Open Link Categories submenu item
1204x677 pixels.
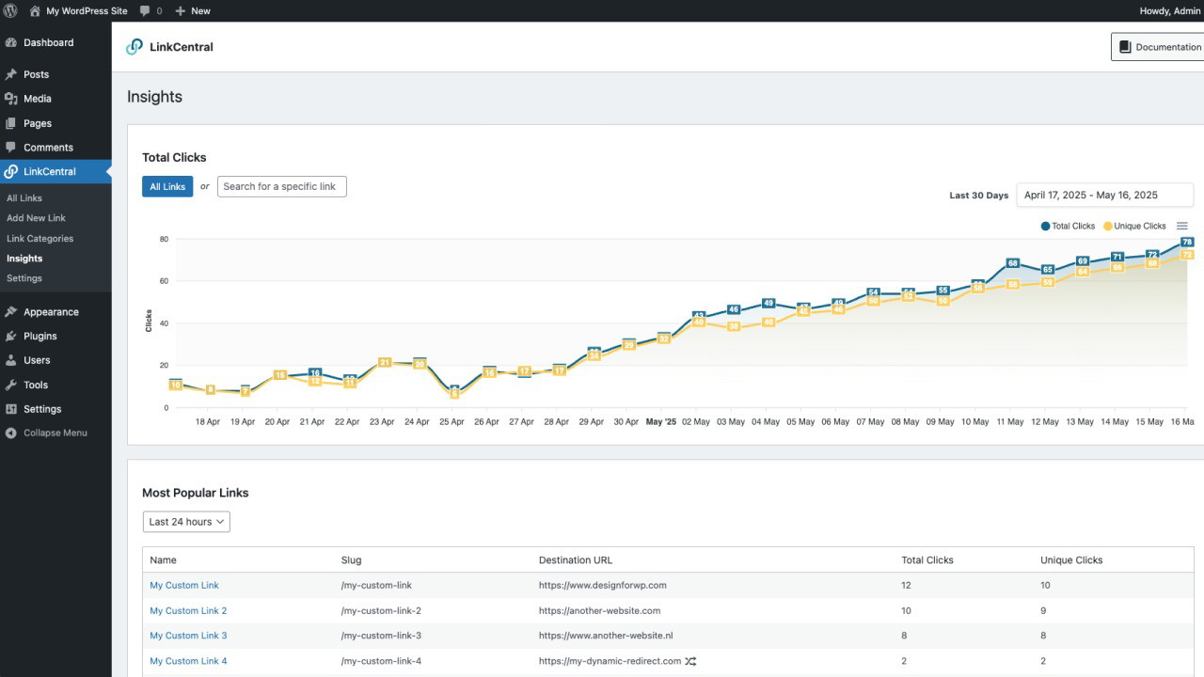(40, 239)
